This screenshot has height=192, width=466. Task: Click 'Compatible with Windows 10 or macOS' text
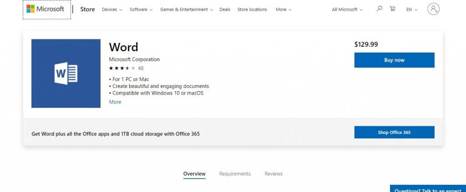tap(158, 93)
